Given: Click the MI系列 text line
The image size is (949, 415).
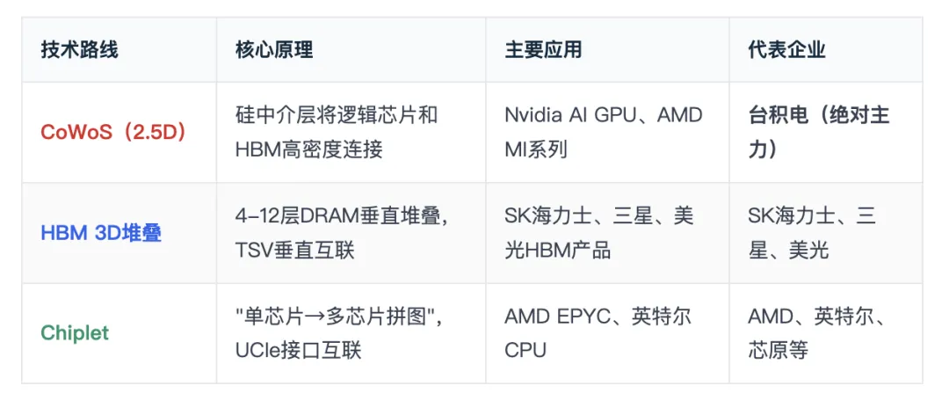Looking at the screenshot, I should 536,149.
